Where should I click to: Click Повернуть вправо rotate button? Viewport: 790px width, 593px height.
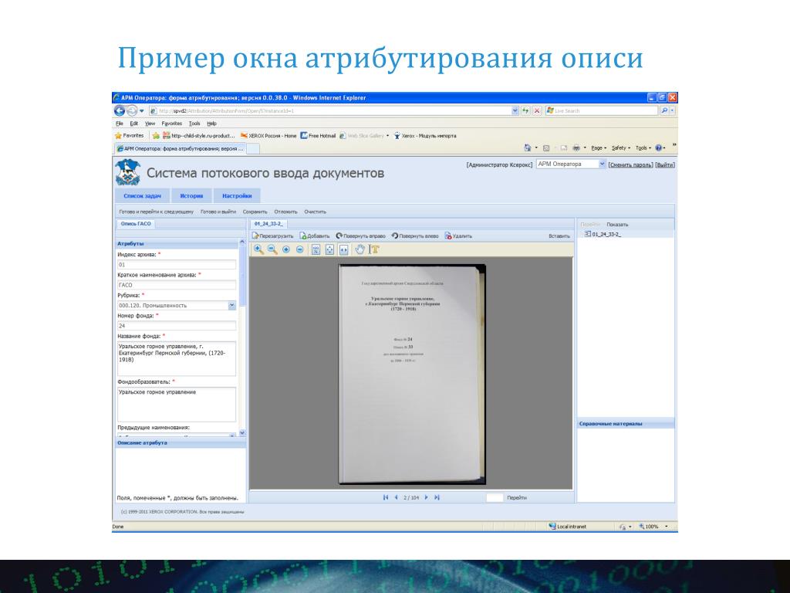tap(361, 236)
